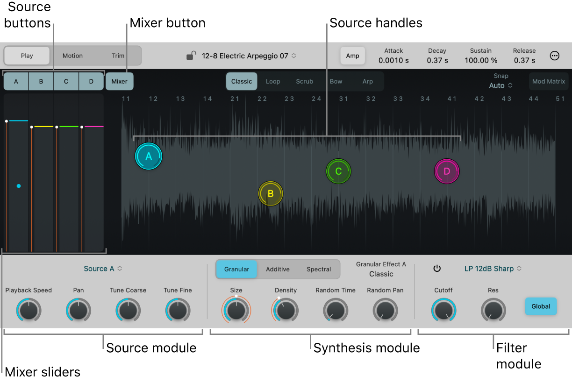
Task: Click the Size knob
Action: tap(236, 310)
